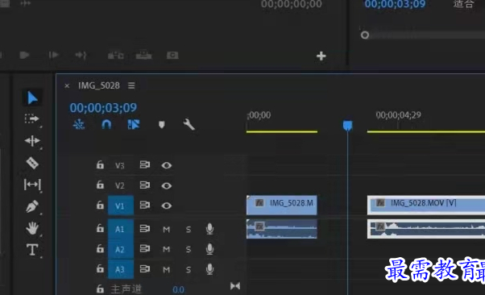The width and height of the screenshot is (485, 295).
Task: Toggle sync lock for V1
Action: (x=145, y=205)
